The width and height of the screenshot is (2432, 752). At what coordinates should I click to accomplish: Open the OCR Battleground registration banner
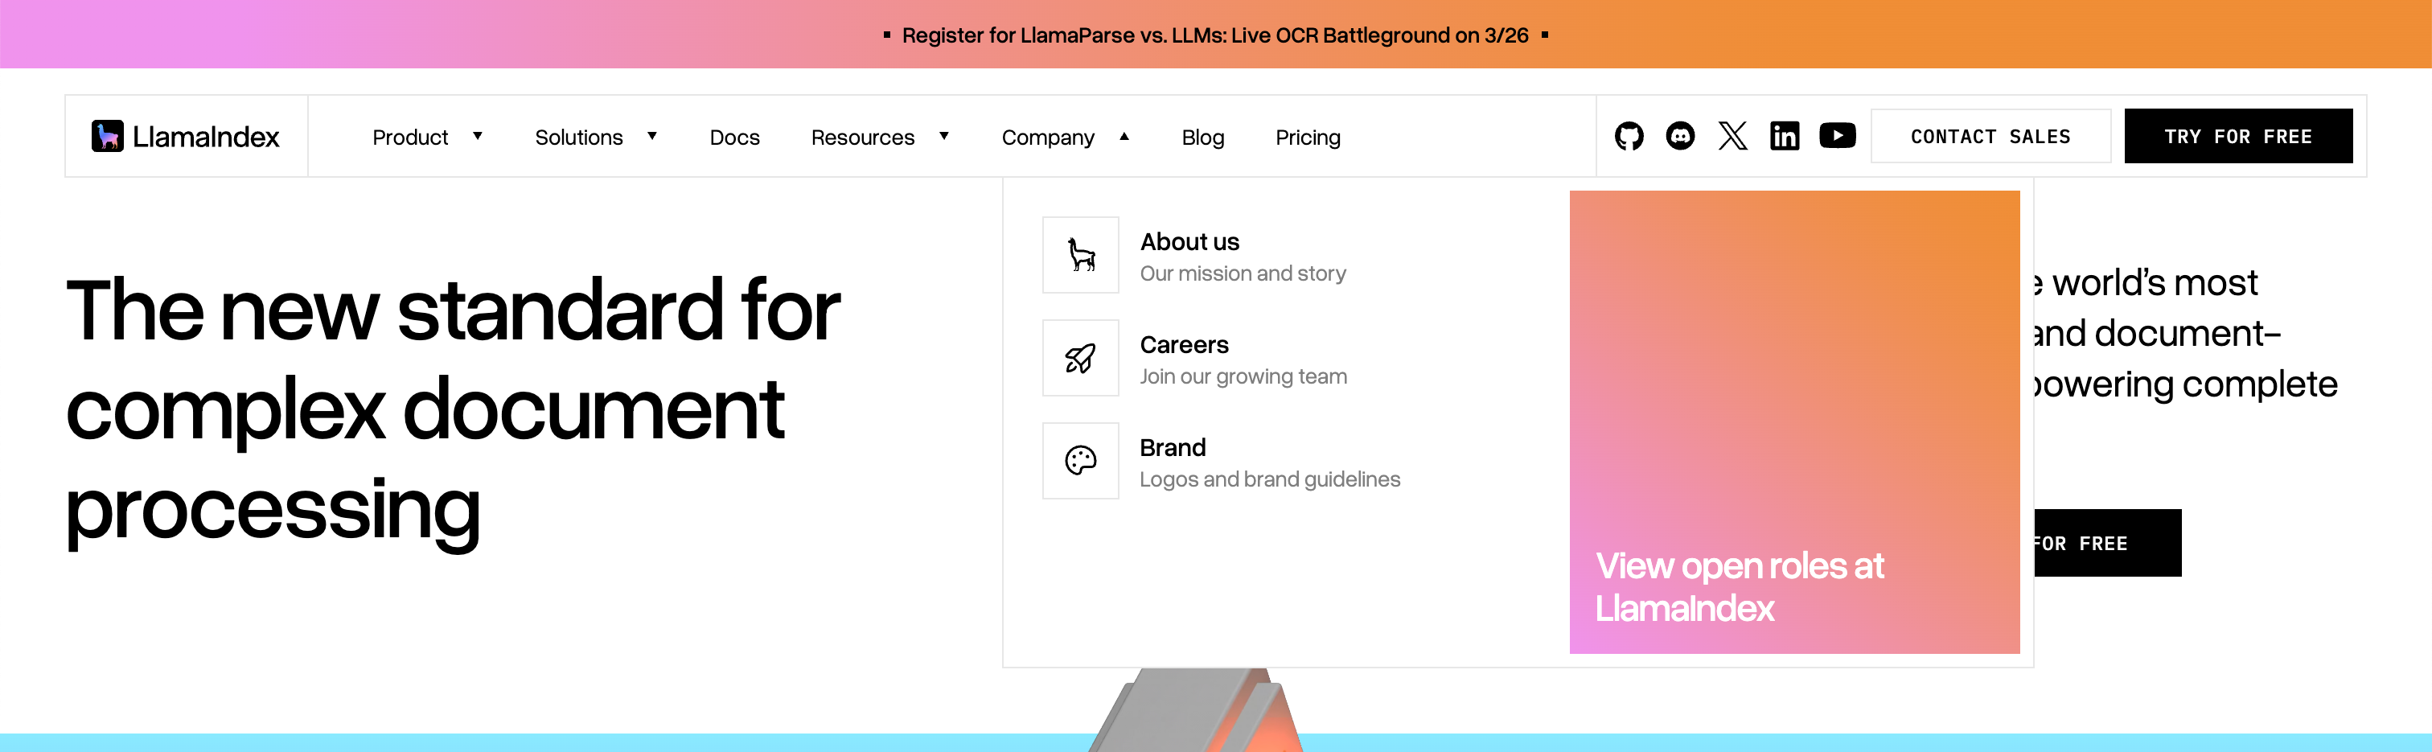(1215, 35)
